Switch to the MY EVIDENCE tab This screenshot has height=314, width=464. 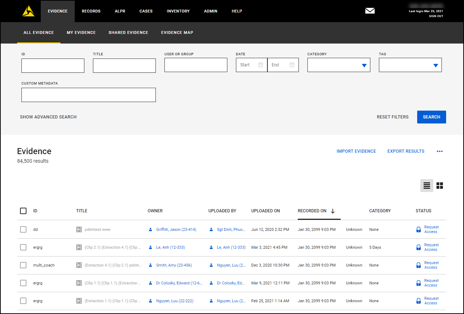pos(81,32)
